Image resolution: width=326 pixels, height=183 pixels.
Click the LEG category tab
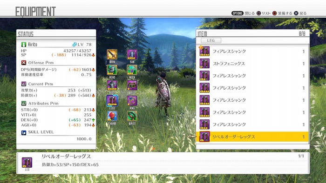(211, 40)
